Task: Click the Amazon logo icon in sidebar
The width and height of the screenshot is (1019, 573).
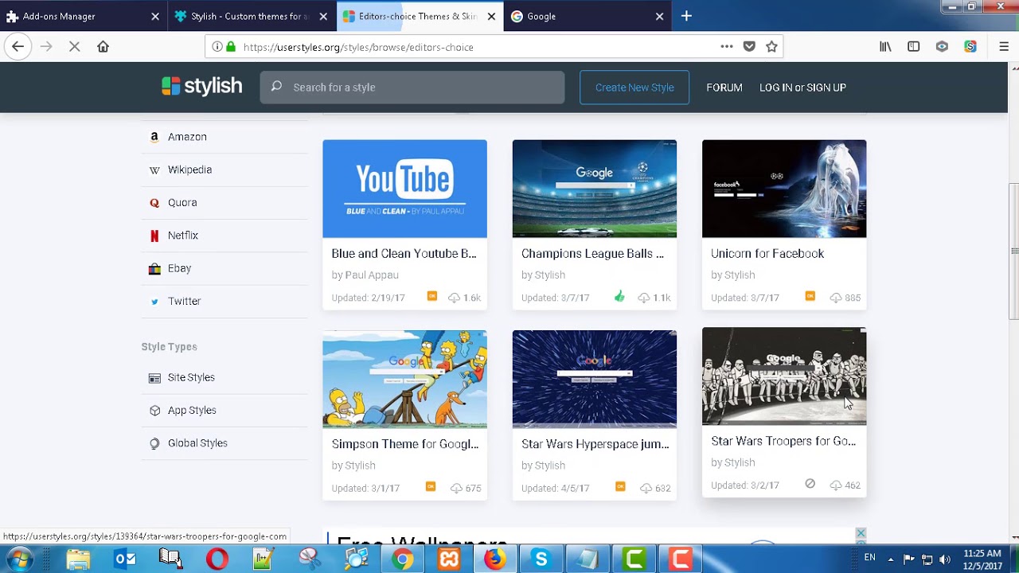Action: (x=154, y=137)
